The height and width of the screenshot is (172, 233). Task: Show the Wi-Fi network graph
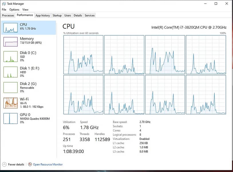(10, 103)
